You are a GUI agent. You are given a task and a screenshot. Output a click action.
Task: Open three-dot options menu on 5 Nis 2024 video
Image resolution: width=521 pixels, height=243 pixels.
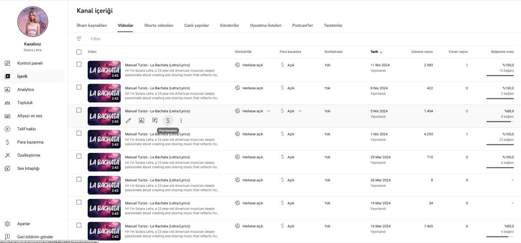point(181,120)
